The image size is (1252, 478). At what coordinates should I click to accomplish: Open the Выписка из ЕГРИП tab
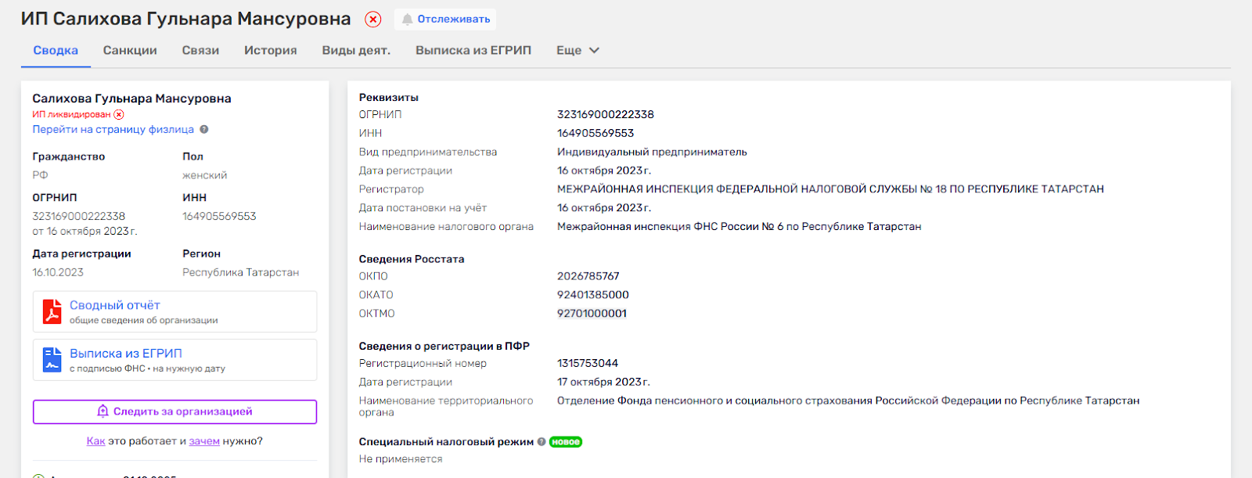pyautogui.click(x=473, y=50)
